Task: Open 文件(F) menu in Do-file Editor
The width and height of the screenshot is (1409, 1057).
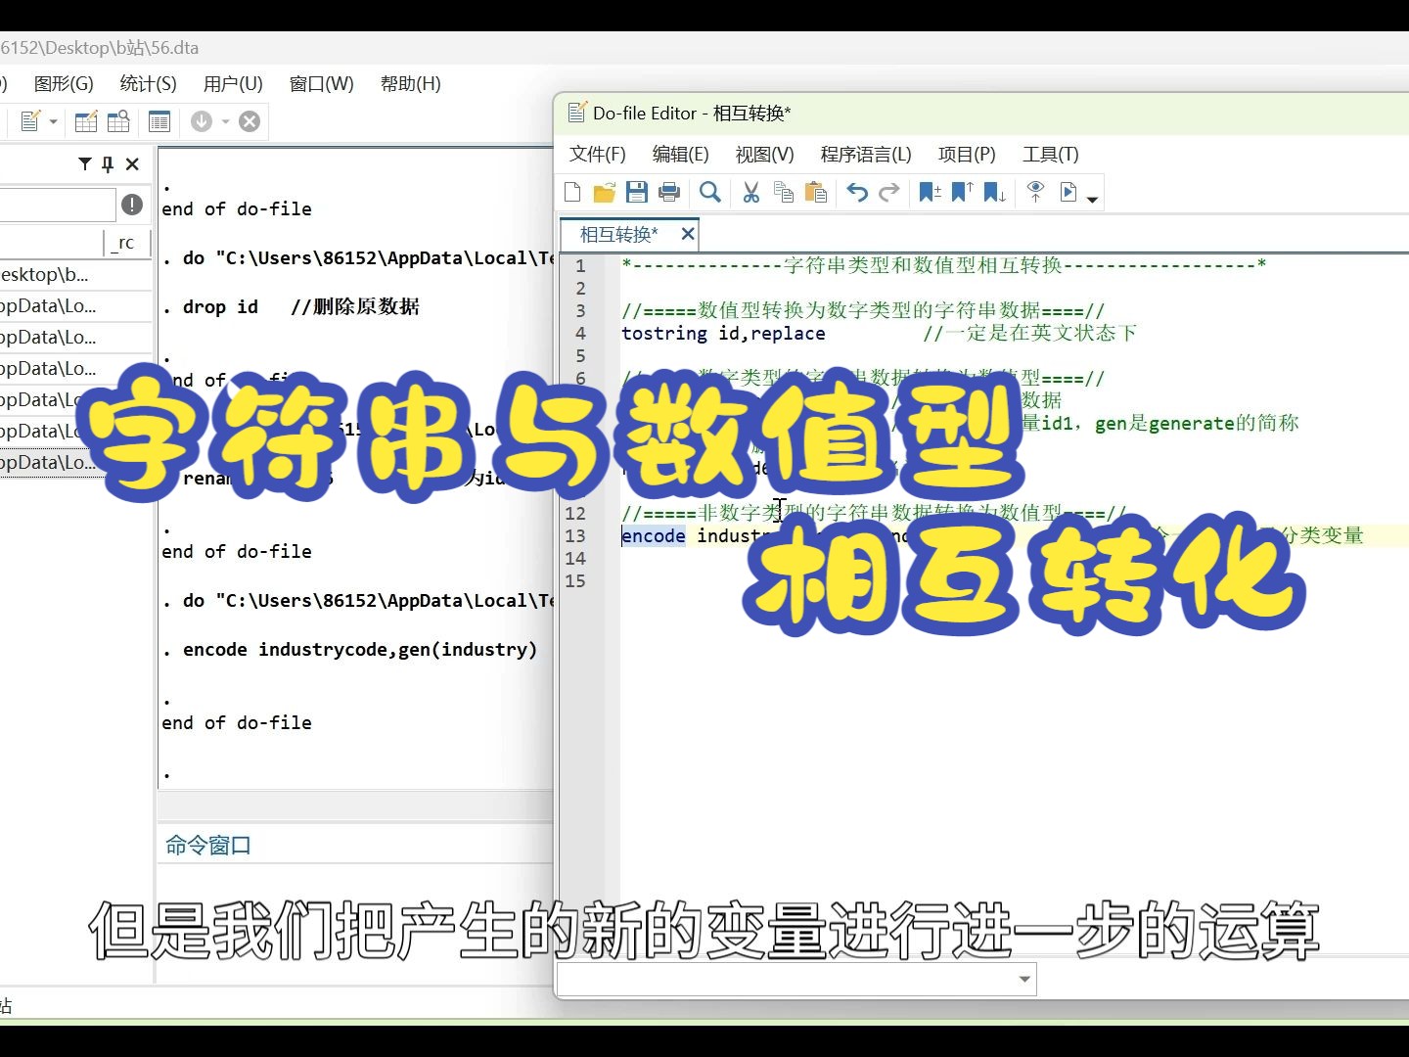Action: pyautogui.click(x=597, y=154)
